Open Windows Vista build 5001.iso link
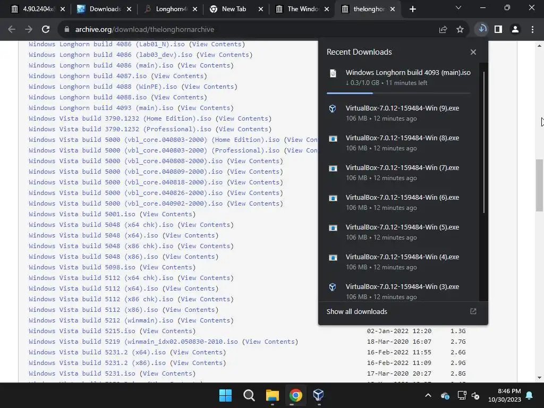The image size is (544, 408). click(x=82, y=214)
